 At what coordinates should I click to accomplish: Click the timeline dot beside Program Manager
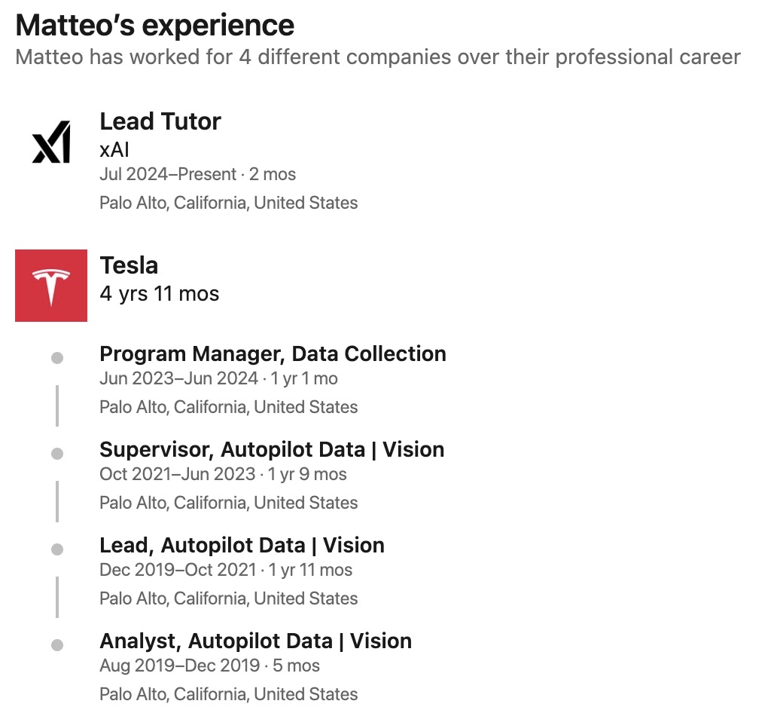(x=57, y=358)
